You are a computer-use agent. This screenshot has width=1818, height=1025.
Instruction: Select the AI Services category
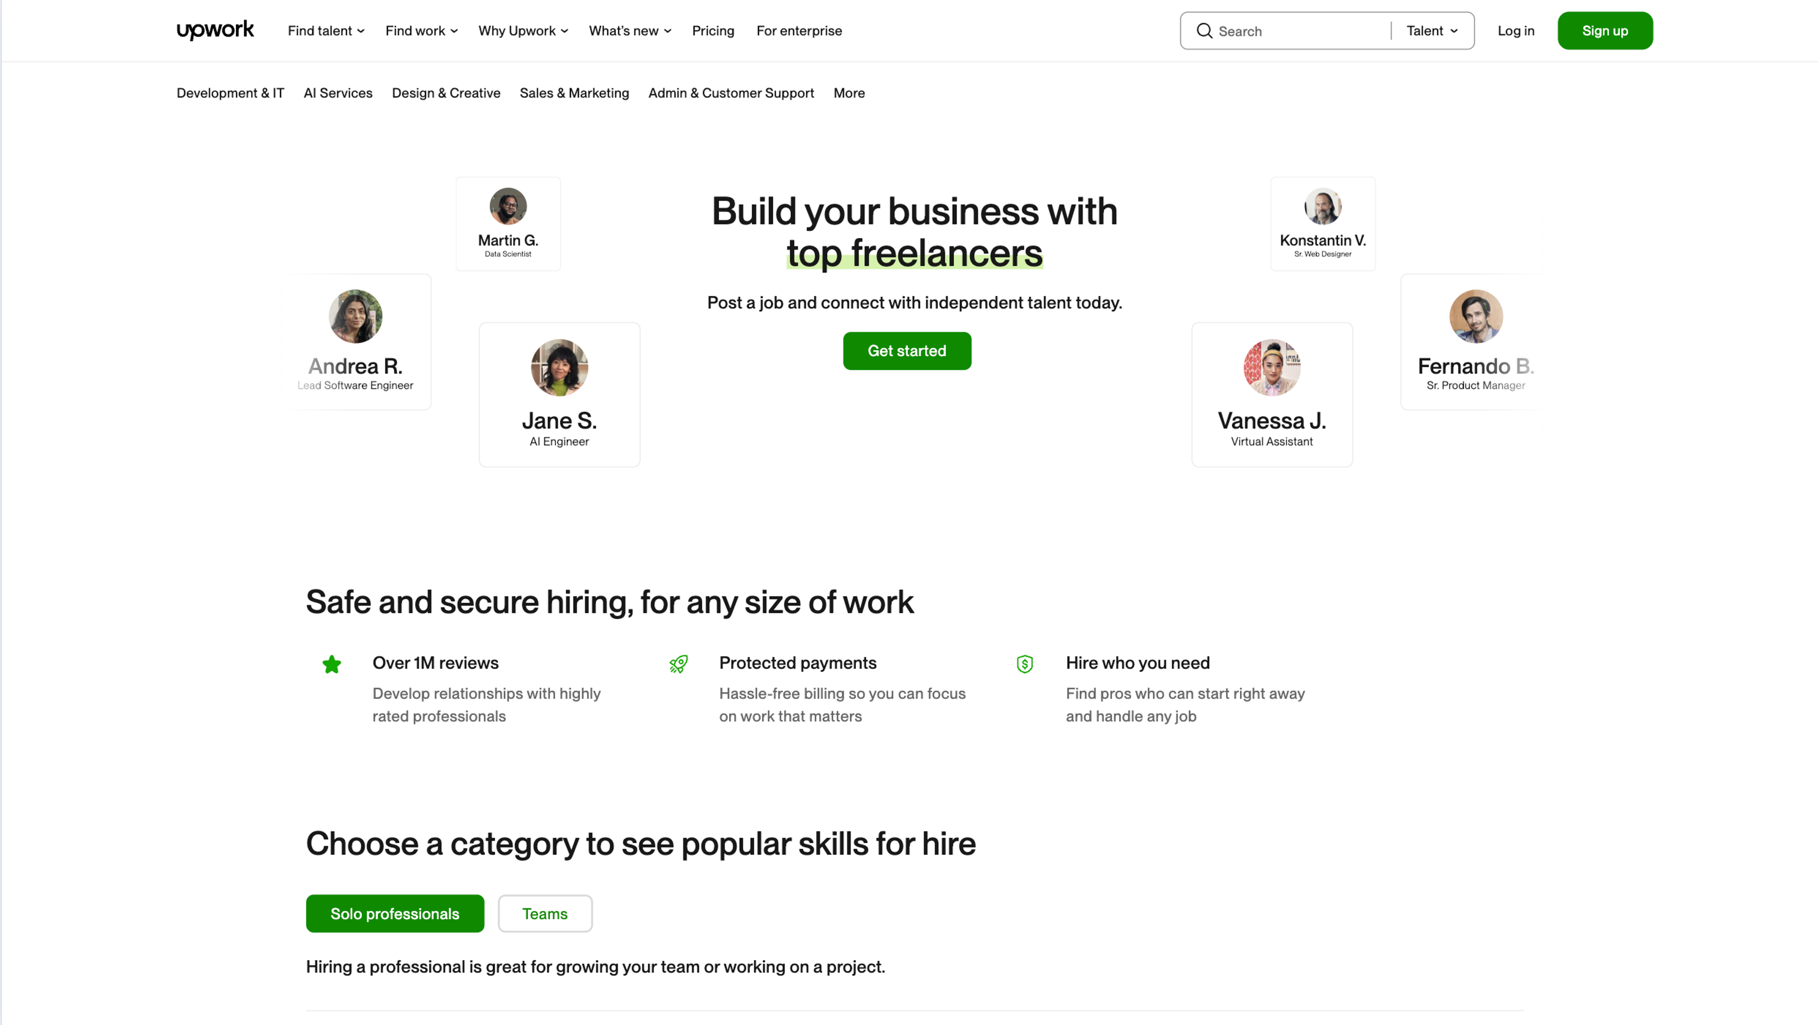tap(338, 92)
